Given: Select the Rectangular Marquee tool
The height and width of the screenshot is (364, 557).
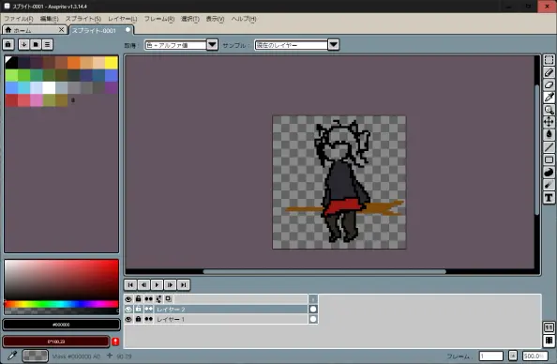Looking at the screenshot, I should (549, 60).
